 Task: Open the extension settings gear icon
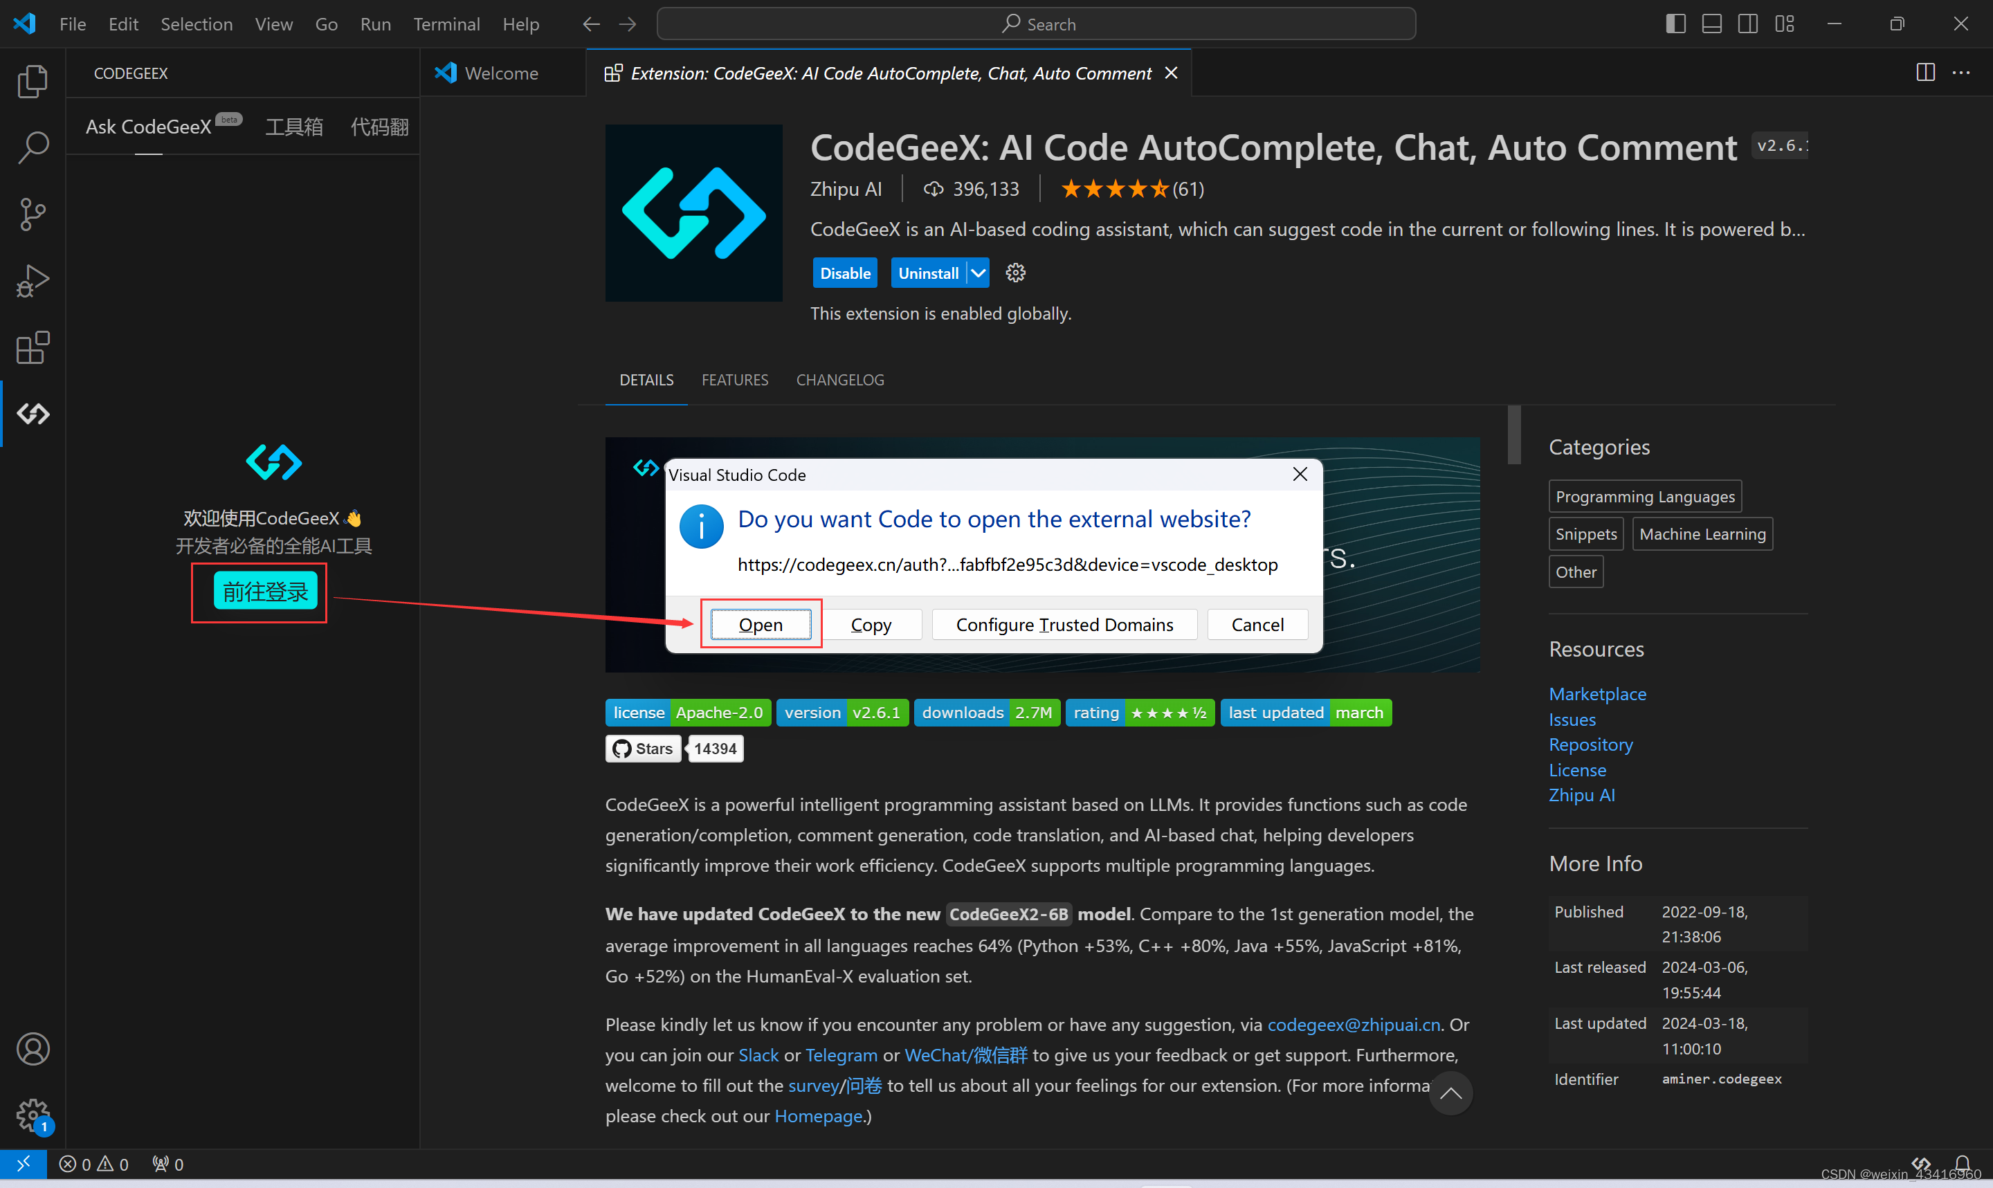[x=1016, y=273]
